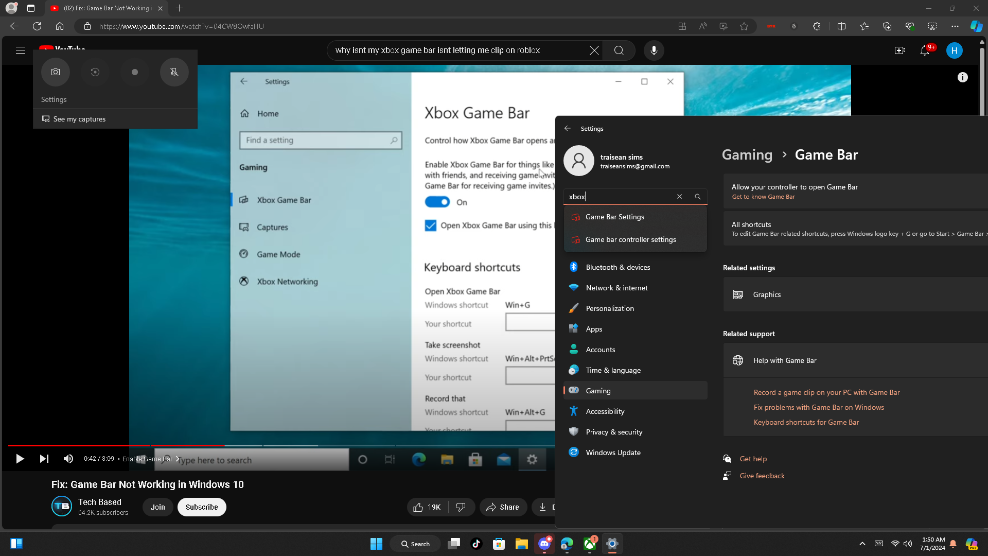Open Record a game clip support link
The image size is (988, 556).
pyautogui.click(x=826, y=392)
